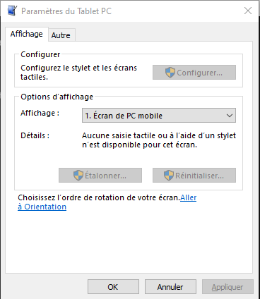Screen dimensions: 260x299
Task: Open the Configurer... button text
Action: point(199,73)
